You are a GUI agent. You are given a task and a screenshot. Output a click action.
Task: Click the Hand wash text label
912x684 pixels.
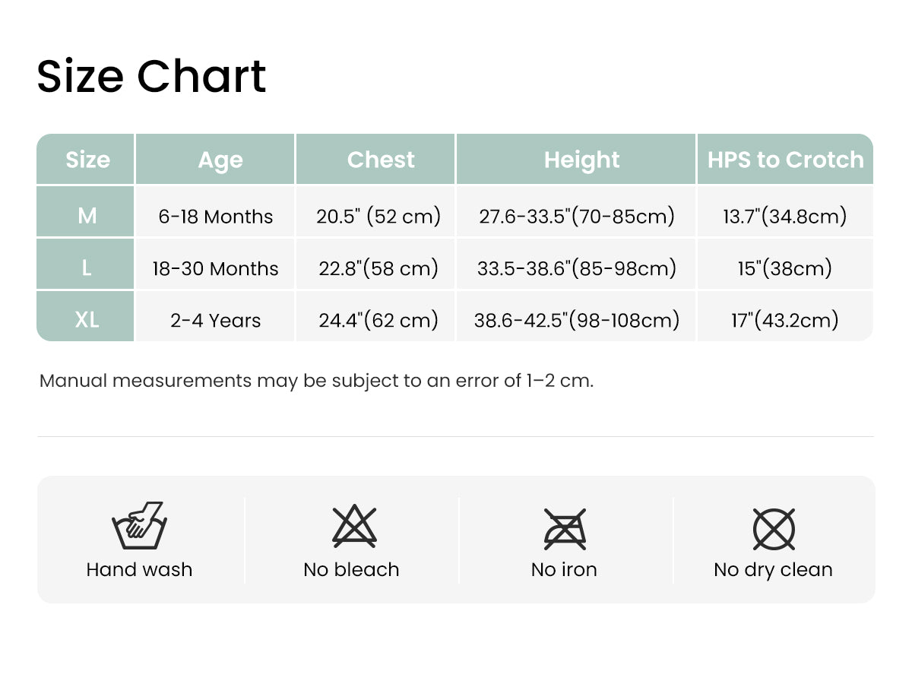click(139, 569)
